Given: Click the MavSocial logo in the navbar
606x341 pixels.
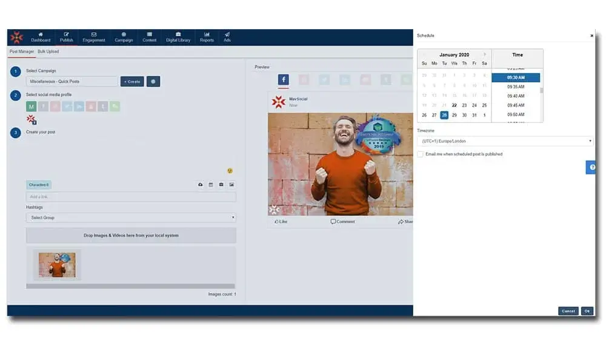Looking at the screenshot, I should 17,38.
